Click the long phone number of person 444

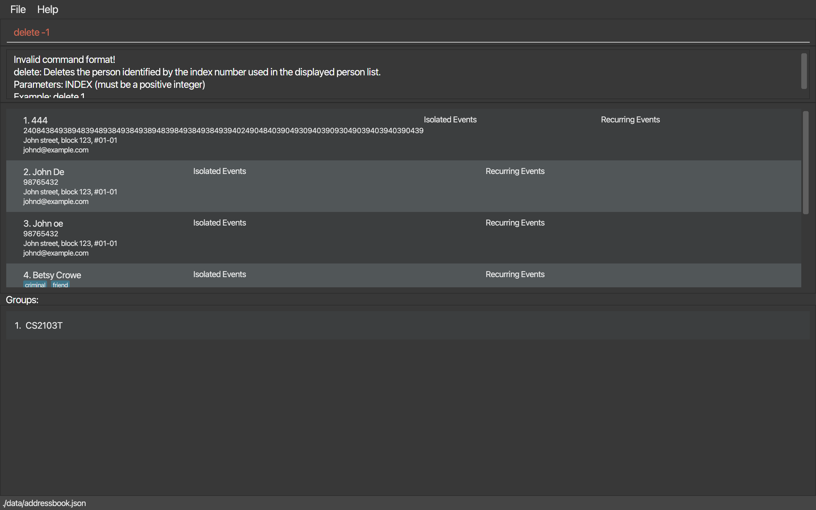click(x=223, y=131)
